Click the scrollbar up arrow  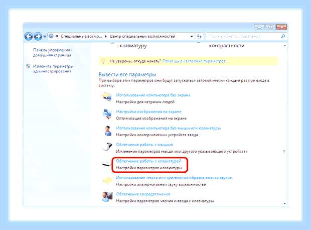point(285,46)
